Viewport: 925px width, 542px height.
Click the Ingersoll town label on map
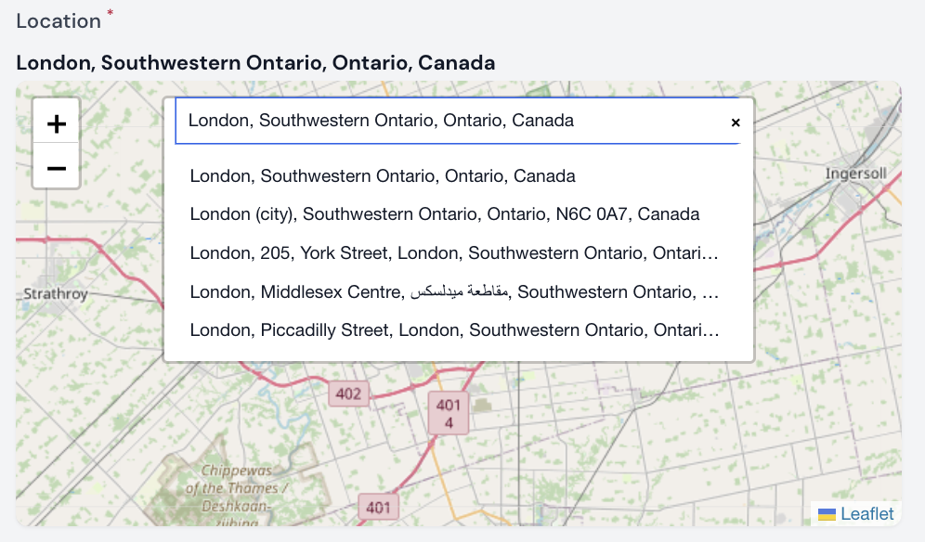point(855,174)
